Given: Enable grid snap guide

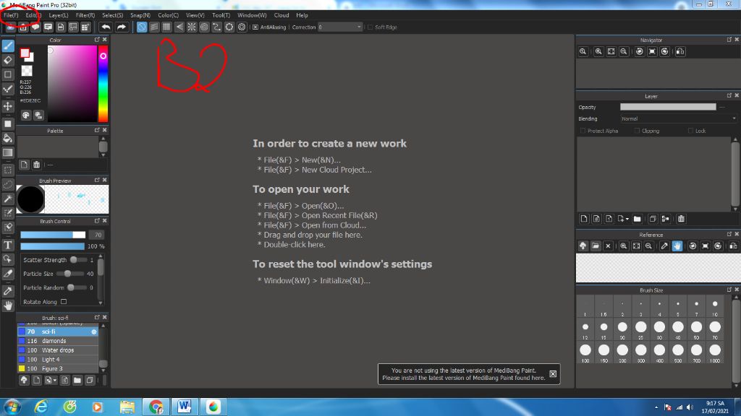Looking at the screenshot, I should point(166,27).
